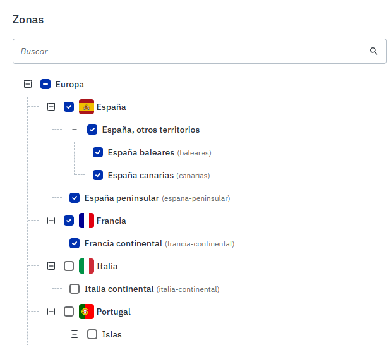Collapse the Islas node under Portugal
391x345 pixels.
point(75,334)
